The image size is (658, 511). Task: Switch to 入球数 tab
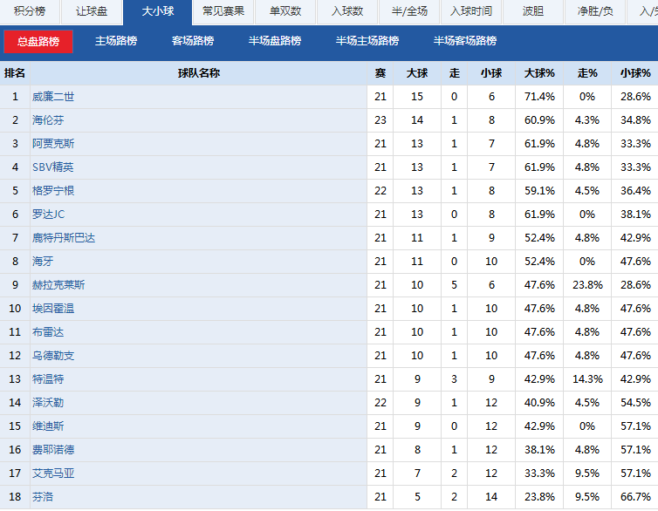click(347, 11)
